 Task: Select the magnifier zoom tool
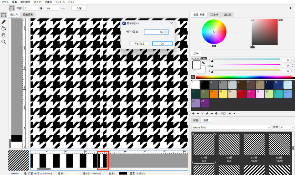[x=3, y=42]
